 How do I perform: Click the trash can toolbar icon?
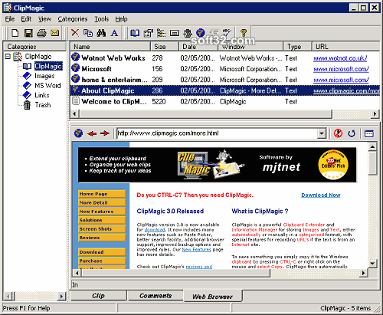click(x=188, y=33)
